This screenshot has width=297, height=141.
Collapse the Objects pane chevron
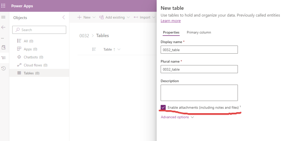coord(64,18)
